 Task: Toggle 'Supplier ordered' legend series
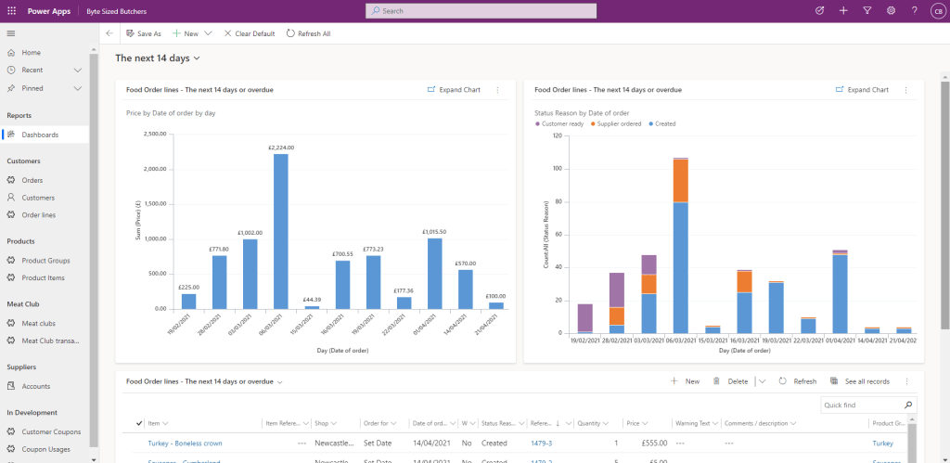click(x=618, y=123)
